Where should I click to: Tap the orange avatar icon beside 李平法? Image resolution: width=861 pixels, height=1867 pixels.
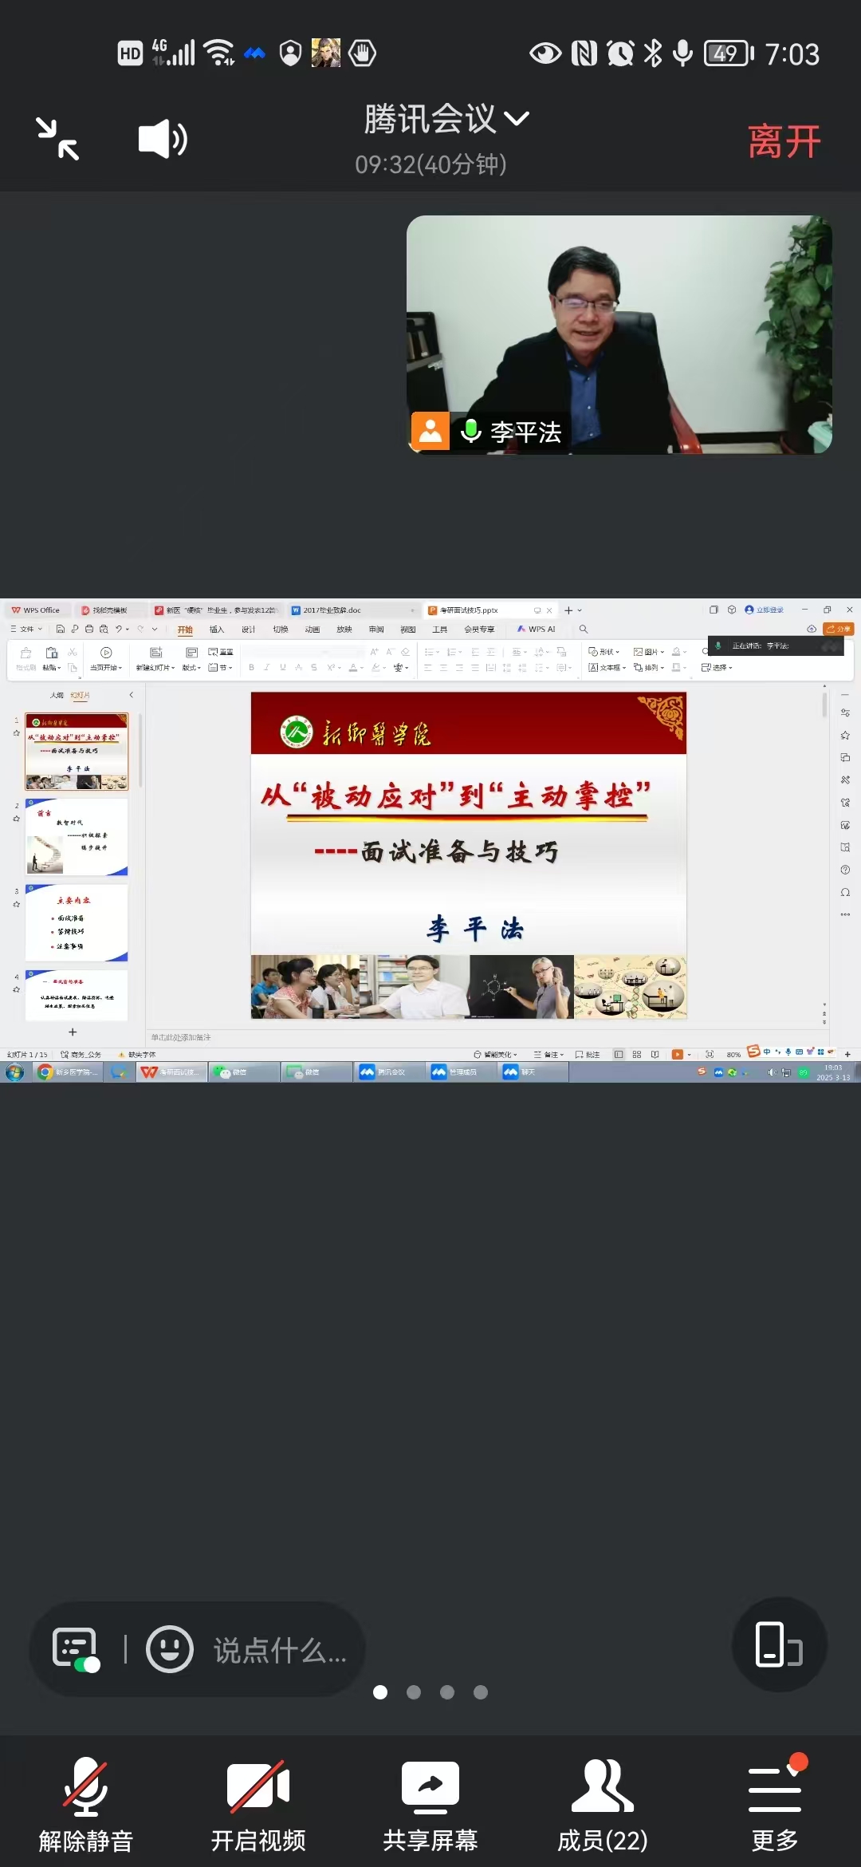431,432
